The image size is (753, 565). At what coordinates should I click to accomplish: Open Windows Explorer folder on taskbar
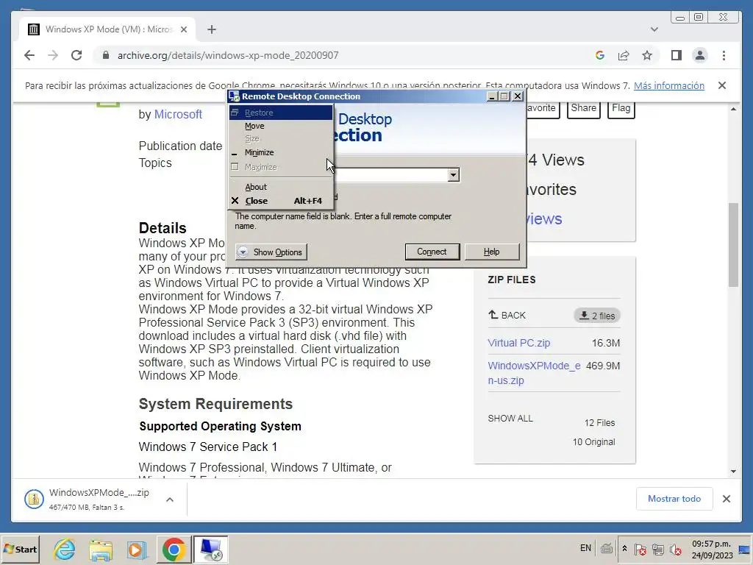coord(100,549)
